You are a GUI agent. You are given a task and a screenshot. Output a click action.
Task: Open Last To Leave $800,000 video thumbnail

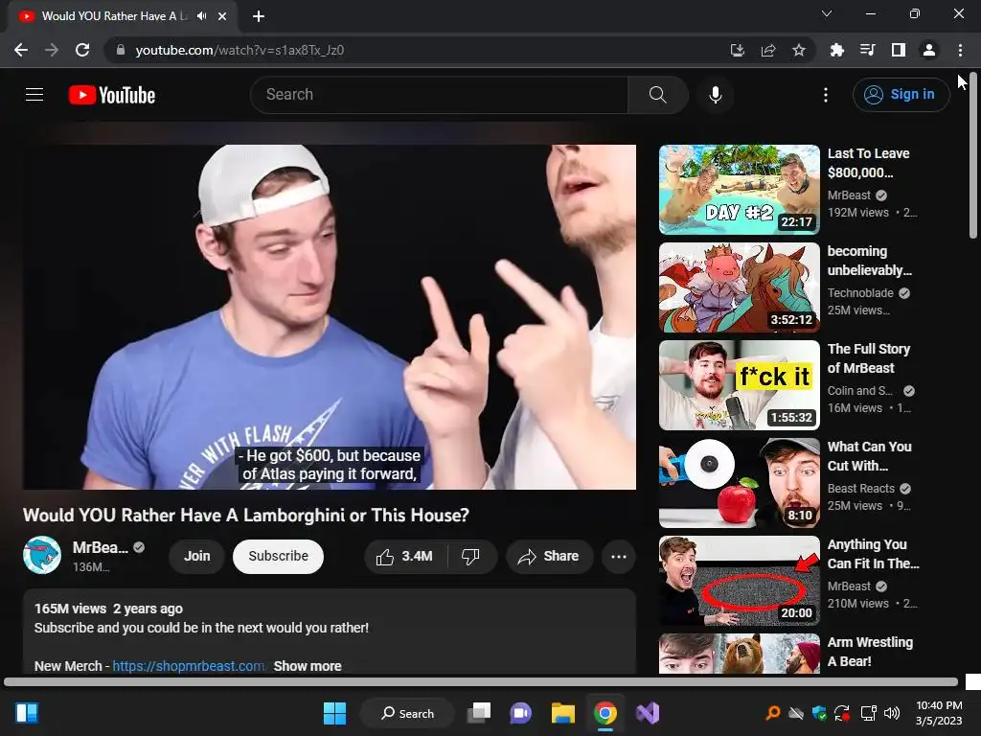click(739, 190)
